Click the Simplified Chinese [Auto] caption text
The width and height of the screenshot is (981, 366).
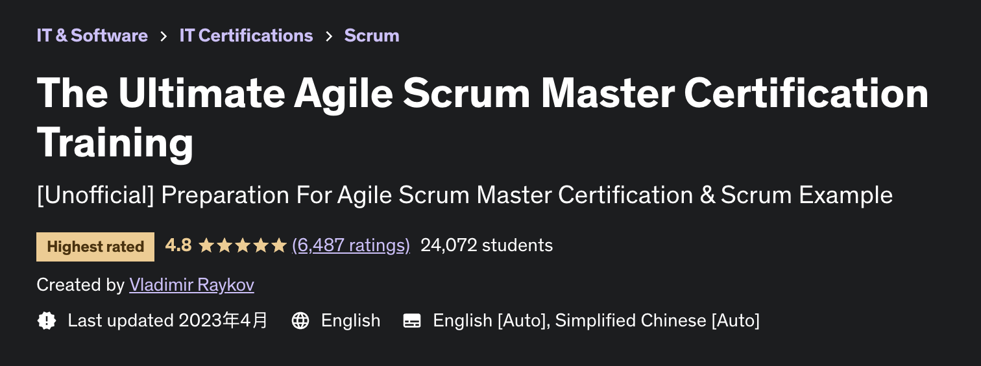[657, 321]
